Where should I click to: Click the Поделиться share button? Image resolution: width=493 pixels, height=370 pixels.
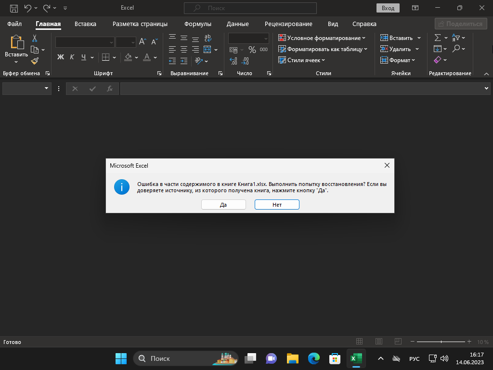point(461,24)
